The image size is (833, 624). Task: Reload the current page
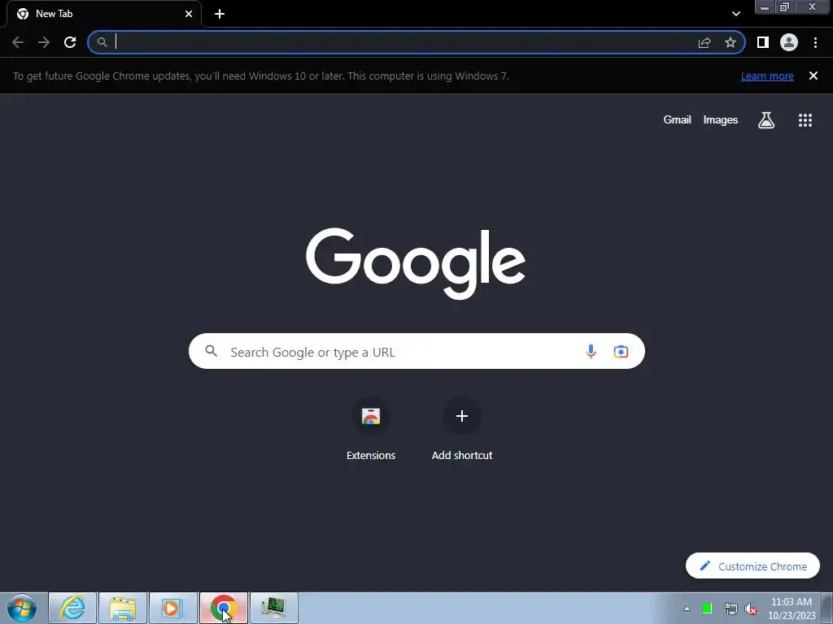(x=70, y=42)
